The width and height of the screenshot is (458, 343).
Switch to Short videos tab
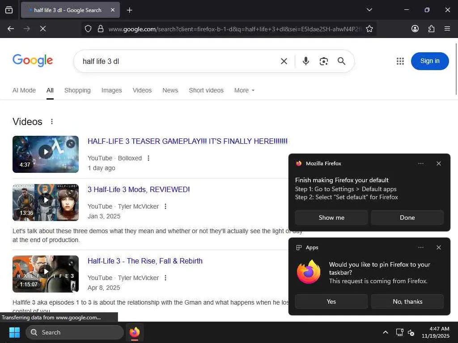pos(206,90)
